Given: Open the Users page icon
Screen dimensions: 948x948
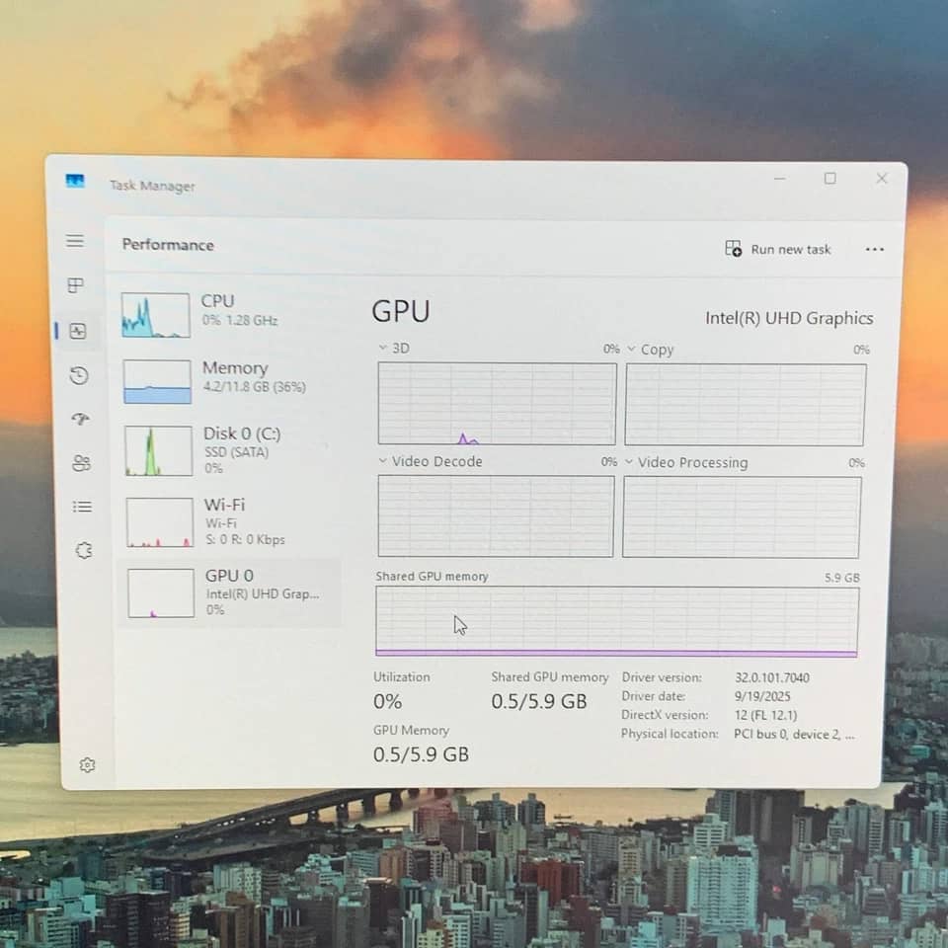Looking at the screenshot, I should 82,463.
